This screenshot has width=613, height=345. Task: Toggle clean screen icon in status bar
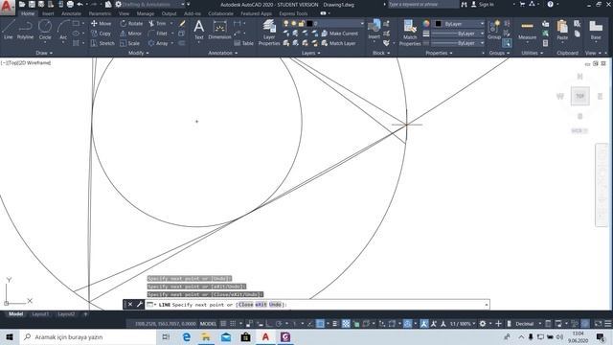tap(598, 324)
